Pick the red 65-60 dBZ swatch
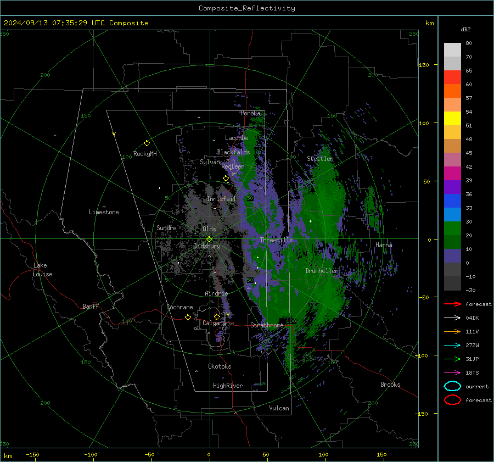 click(x=452, y=77)
